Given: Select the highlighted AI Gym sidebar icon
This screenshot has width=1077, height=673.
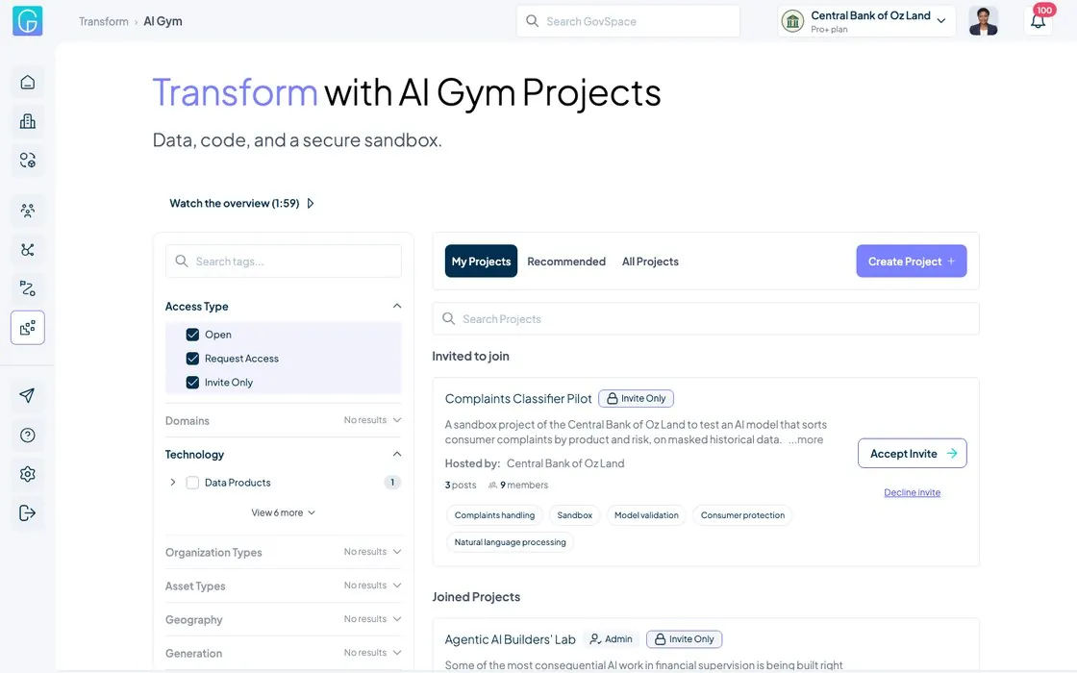Looking at the screenshot, I should pyautogui.click(x=28, y=328).
